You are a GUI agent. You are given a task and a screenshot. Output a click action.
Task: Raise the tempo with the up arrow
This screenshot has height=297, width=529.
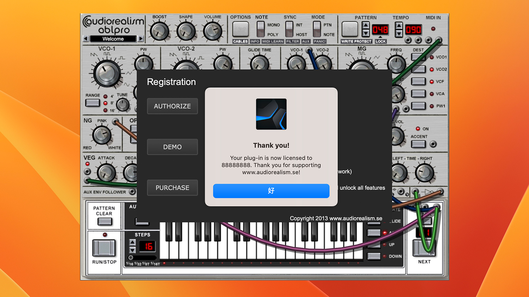(x=399, y=25)
